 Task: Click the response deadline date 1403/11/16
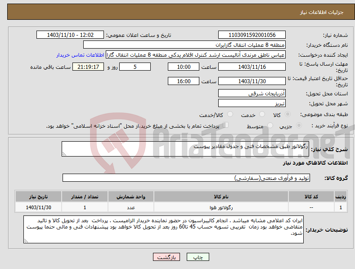tap(252, 67)
